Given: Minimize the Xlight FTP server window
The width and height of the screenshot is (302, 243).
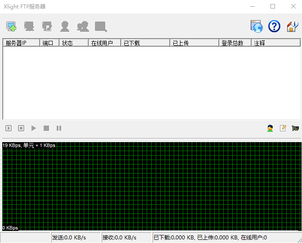Looking at the screenshot, I should pos(252,7).
